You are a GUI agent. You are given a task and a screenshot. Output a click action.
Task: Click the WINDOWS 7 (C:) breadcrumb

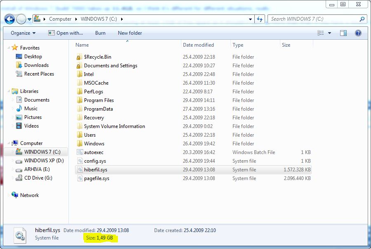(x=99, y=19)
